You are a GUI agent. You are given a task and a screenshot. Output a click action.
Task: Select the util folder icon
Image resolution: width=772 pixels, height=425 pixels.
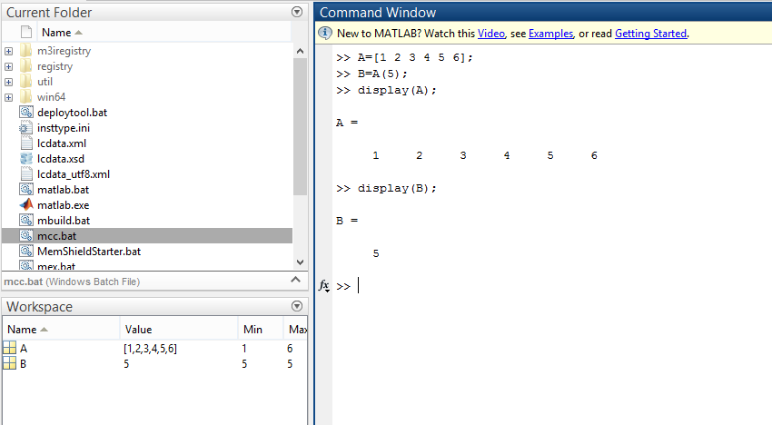coord(26,81)
